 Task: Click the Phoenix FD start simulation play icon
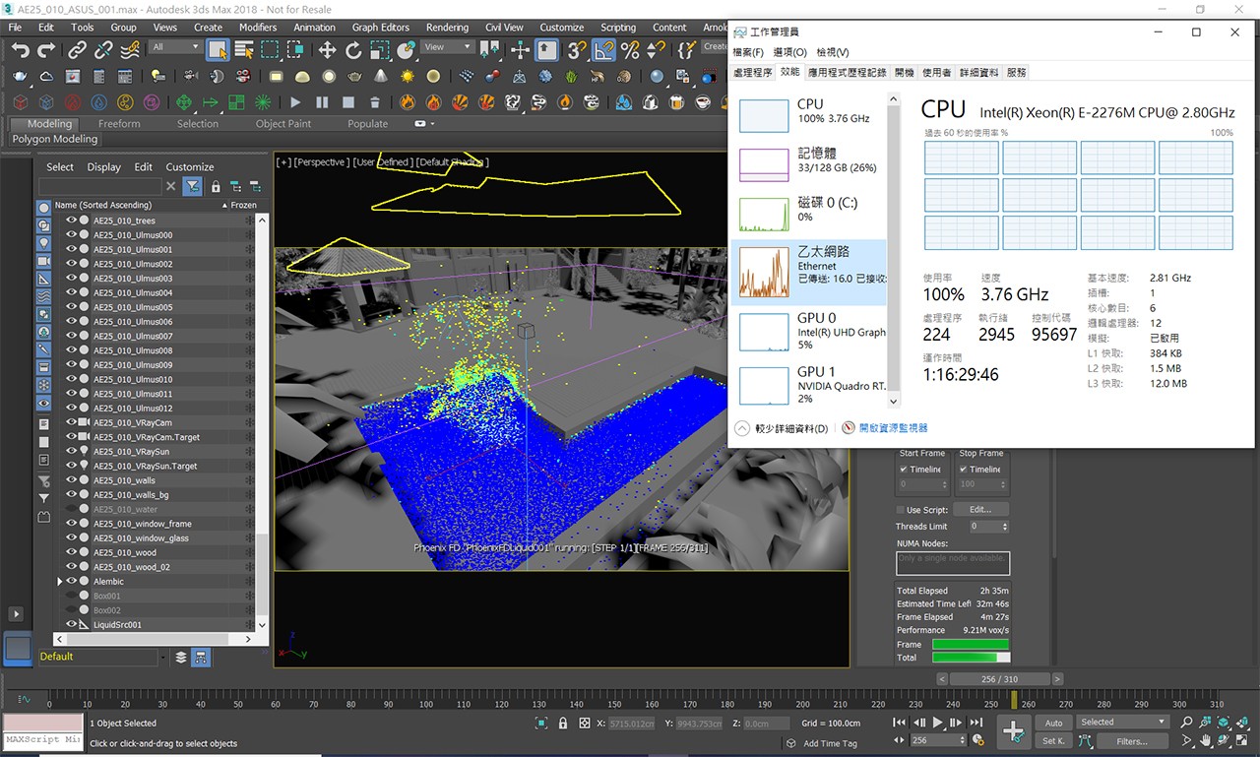[x=295, y=102]
